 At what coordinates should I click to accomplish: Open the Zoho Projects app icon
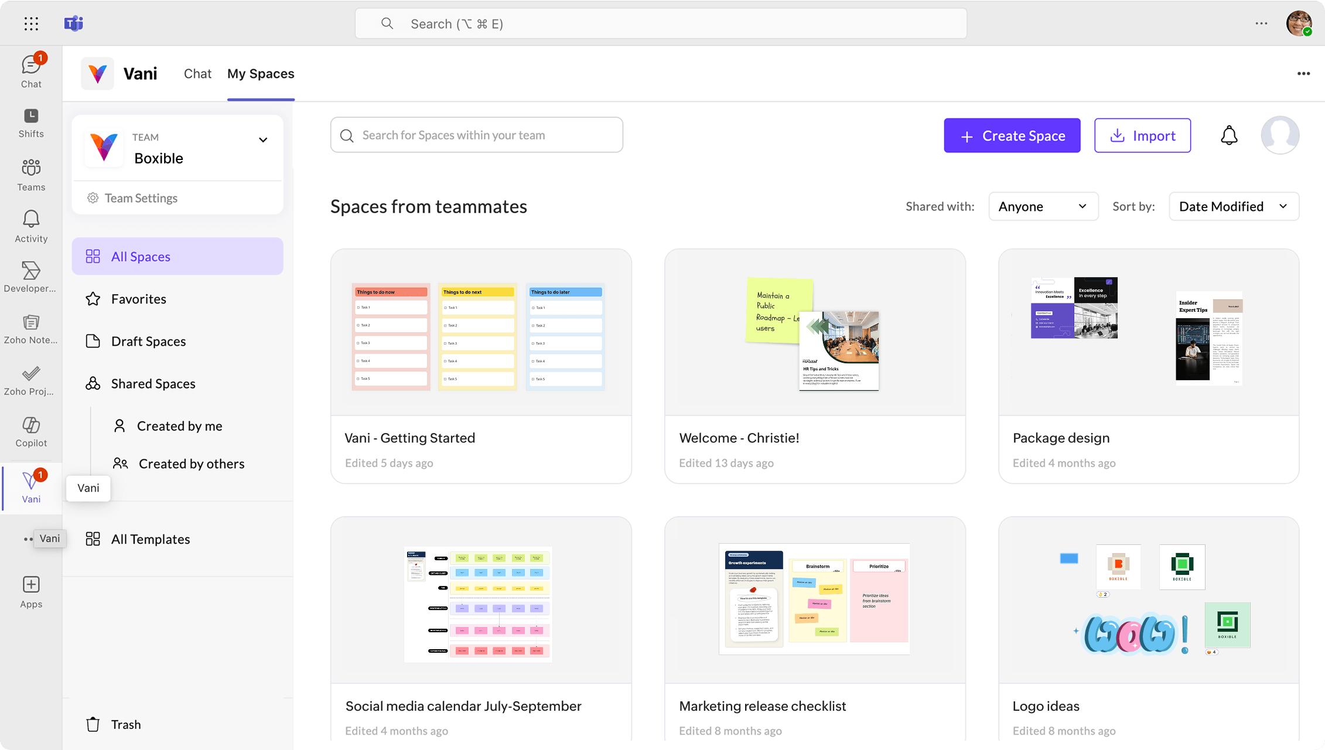click(x=31, y=380)
